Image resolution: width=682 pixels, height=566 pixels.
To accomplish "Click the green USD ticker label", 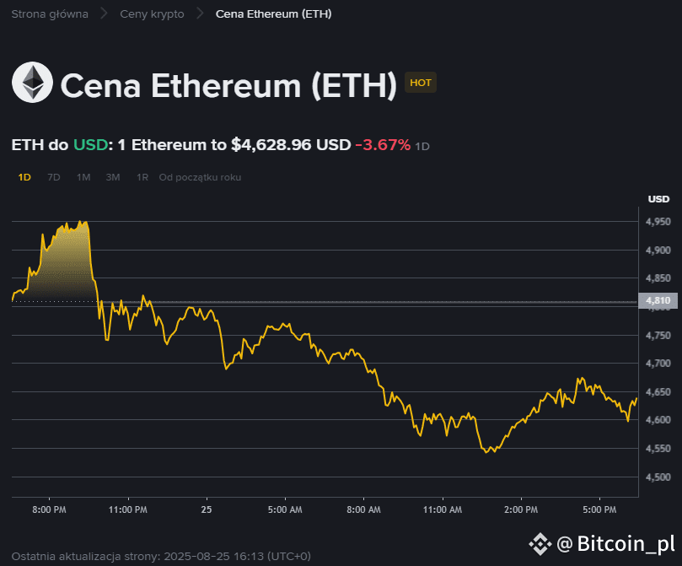I will [89, 144].
